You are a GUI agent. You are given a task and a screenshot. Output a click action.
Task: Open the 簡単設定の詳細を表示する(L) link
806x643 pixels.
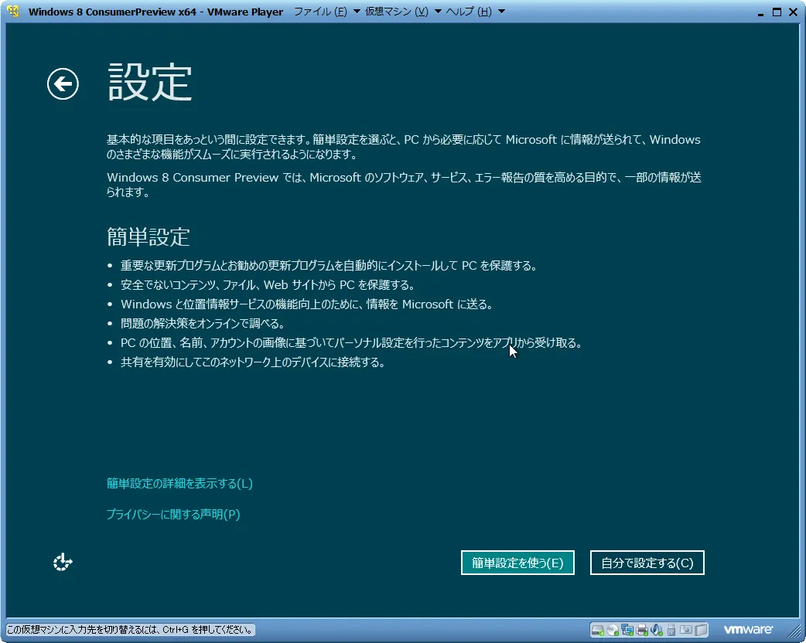[x=179, y=484]
